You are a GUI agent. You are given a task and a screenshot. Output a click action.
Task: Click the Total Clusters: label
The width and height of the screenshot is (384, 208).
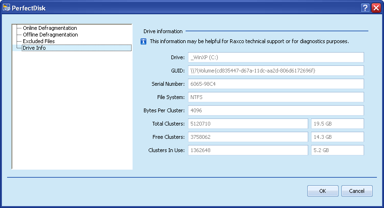click(168, 124)
